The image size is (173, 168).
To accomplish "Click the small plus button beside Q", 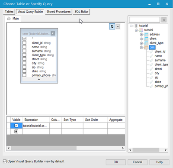I will [x=118, y=26].
